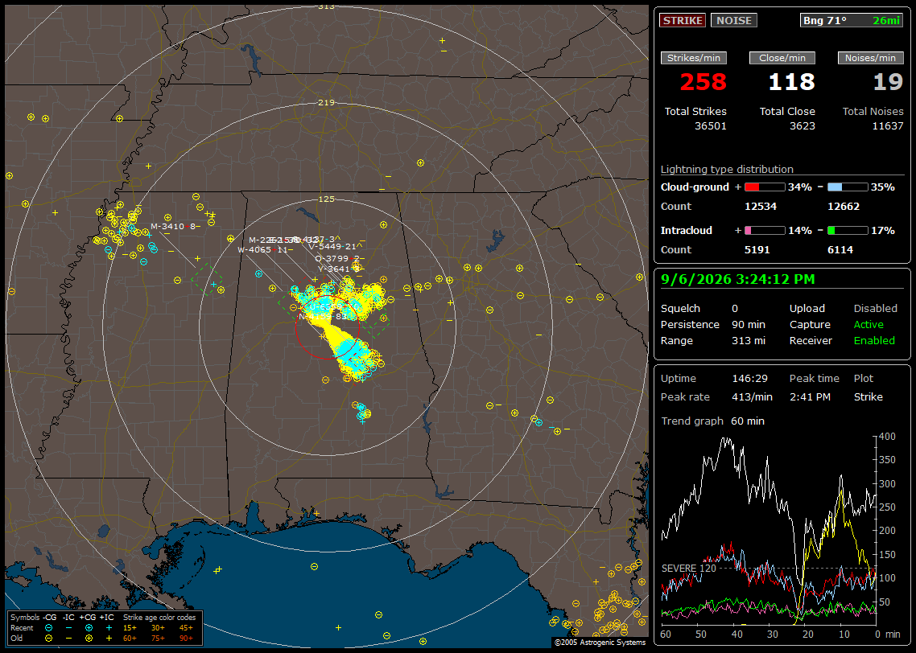
Task: Click the recent -CG cyan legend symbol
Action: 48,628
